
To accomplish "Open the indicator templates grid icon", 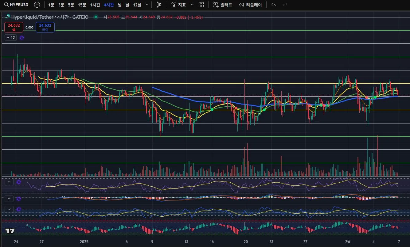I will tap(201, 5).
